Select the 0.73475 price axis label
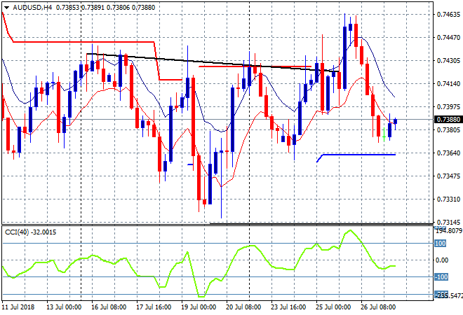 pos(448,176)
